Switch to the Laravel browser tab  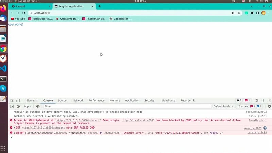(30, 6)
